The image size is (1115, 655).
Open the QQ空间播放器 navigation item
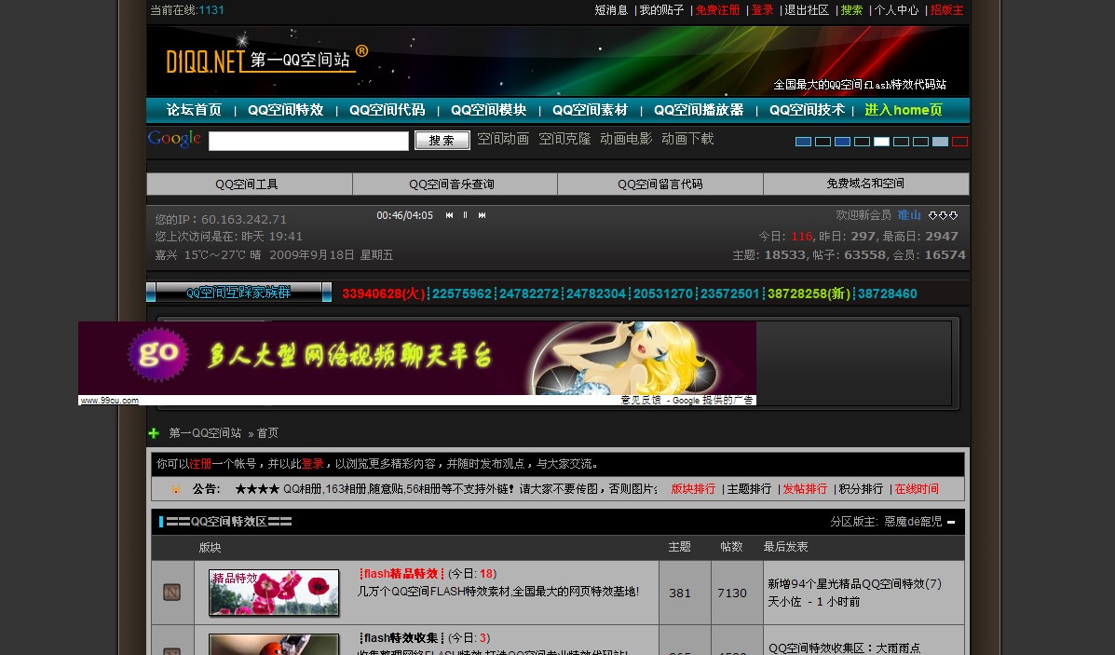(699, 110)
